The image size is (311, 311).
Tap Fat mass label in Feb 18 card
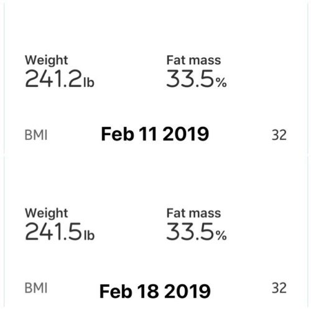tap(193, 213)
